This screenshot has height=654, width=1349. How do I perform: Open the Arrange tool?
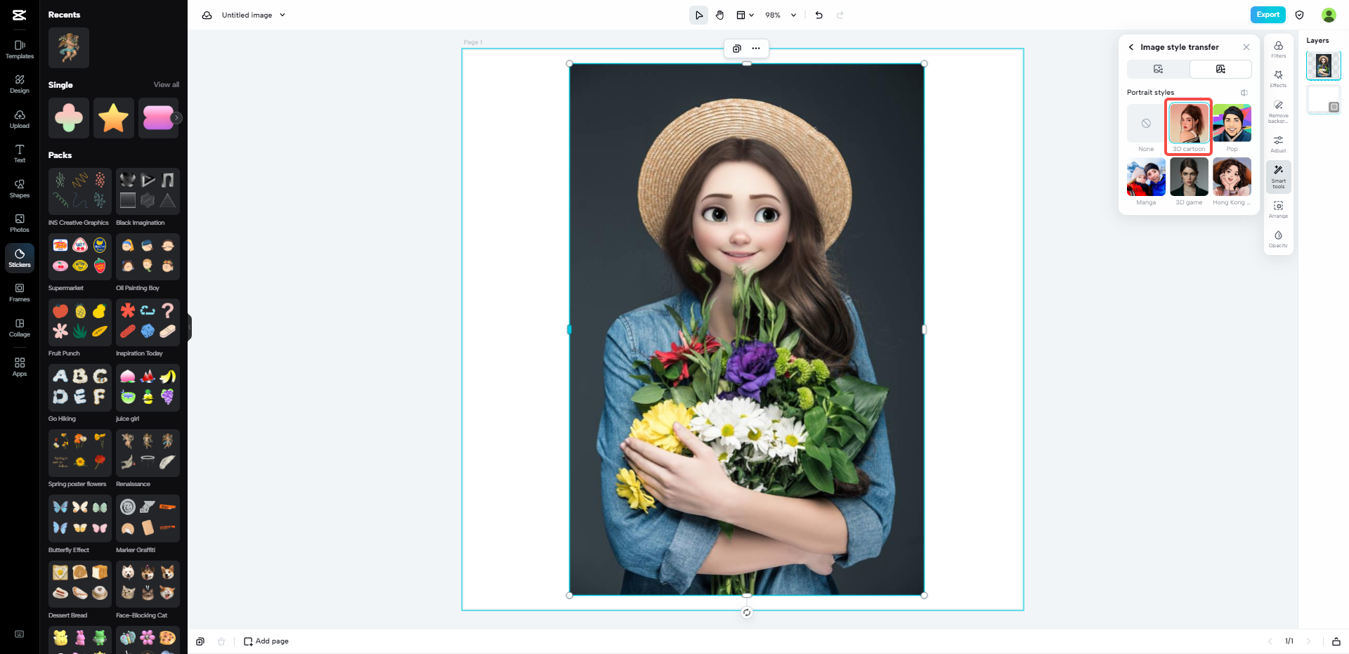1279,209
